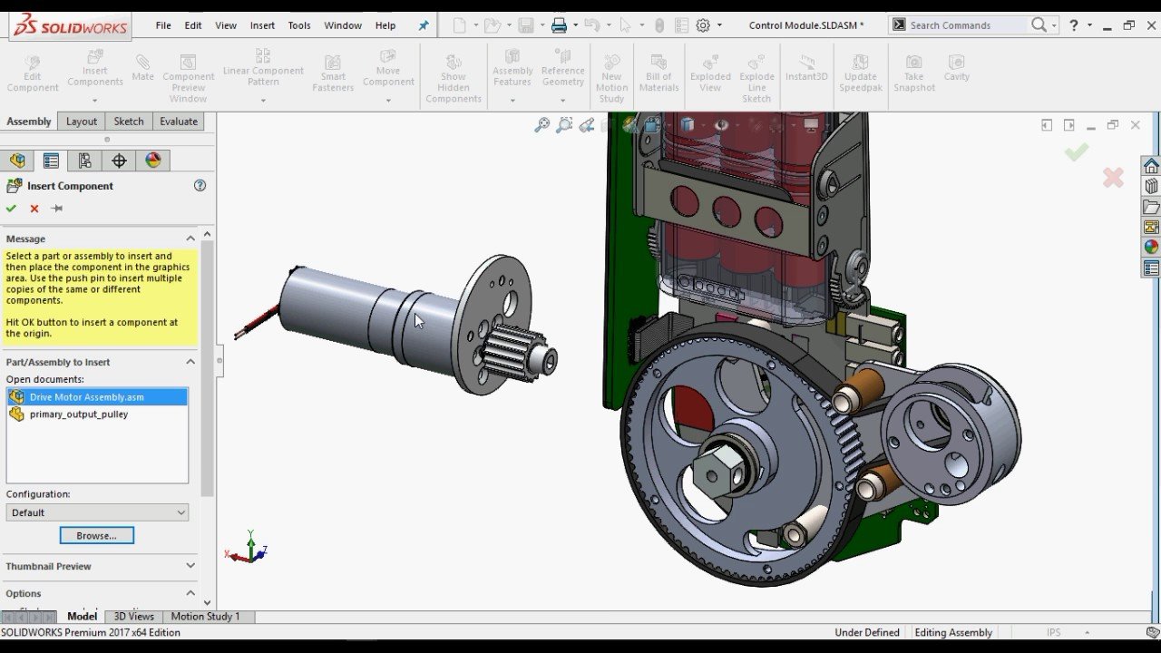Image resolution: width=1161 pixels, height=653 pixels.
Task: Open the Configuration dropdown showing Default
Action: pyautogui.click(x=97, y=512)
